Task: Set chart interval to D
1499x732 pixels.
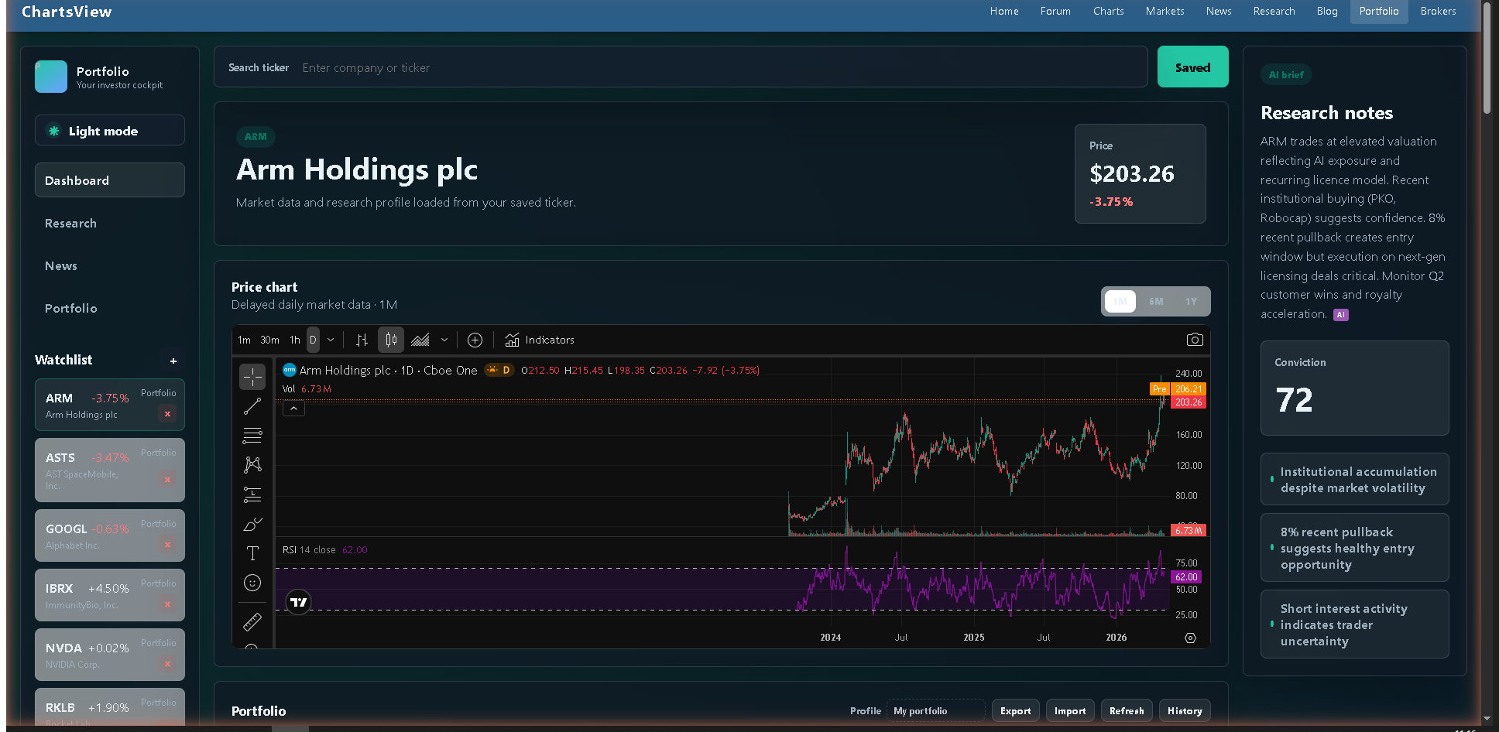Action: pos(313,340)
